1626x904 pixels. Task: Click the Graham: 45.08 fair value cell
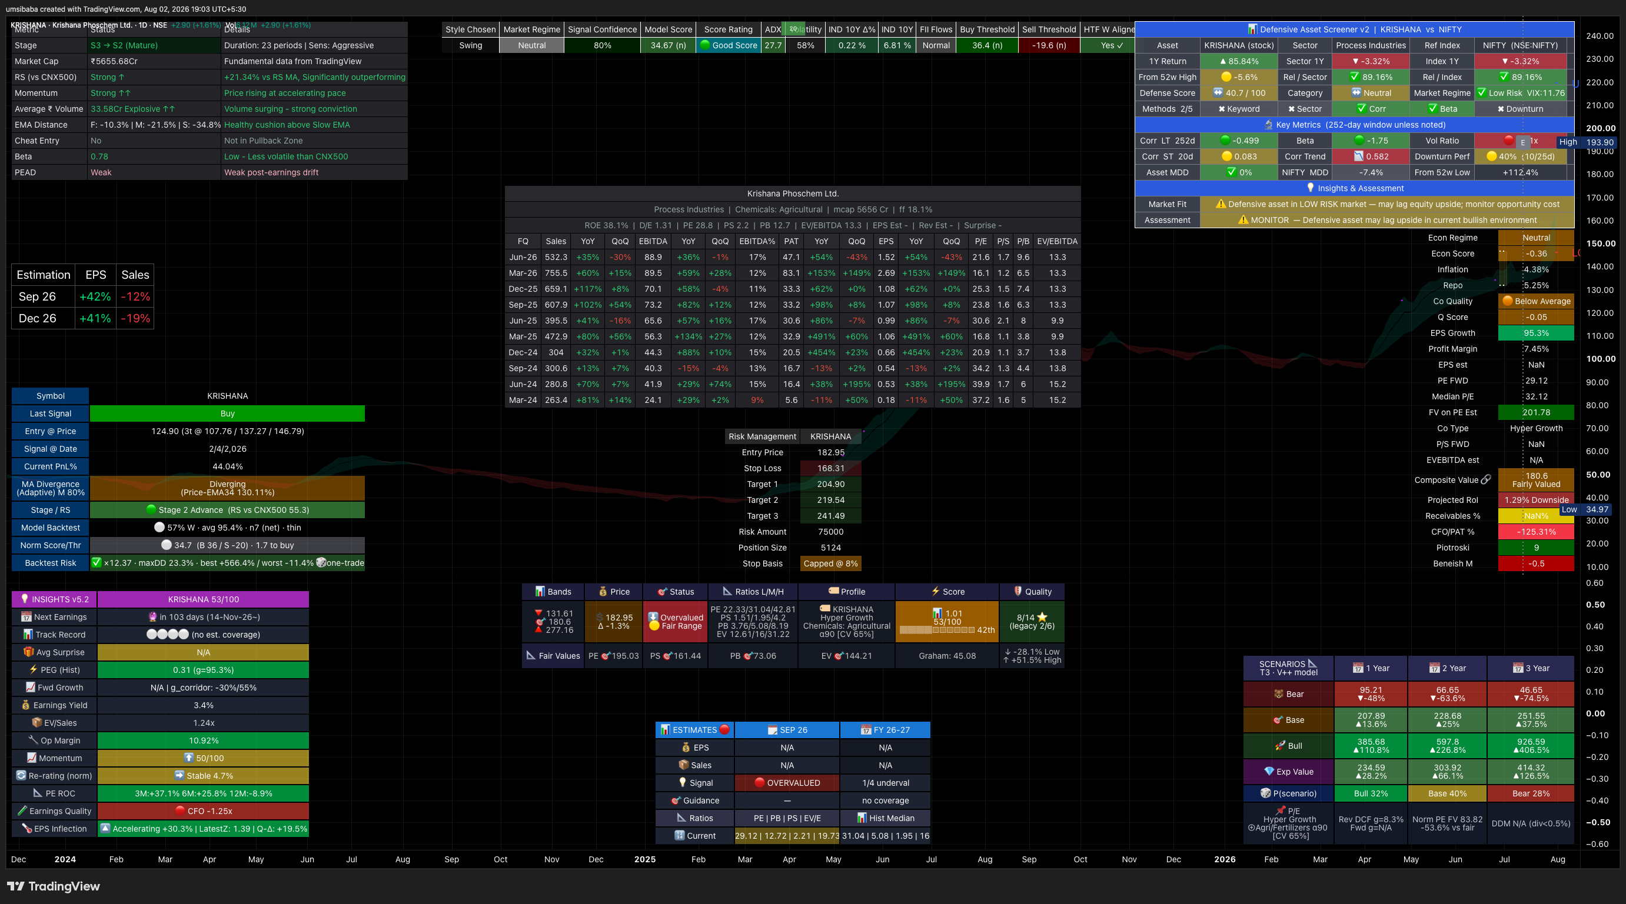947,656
